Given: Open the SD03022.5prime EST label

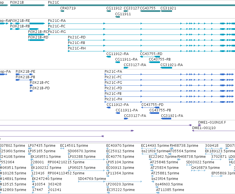Looking at the screenshot, I should [200, 162].
